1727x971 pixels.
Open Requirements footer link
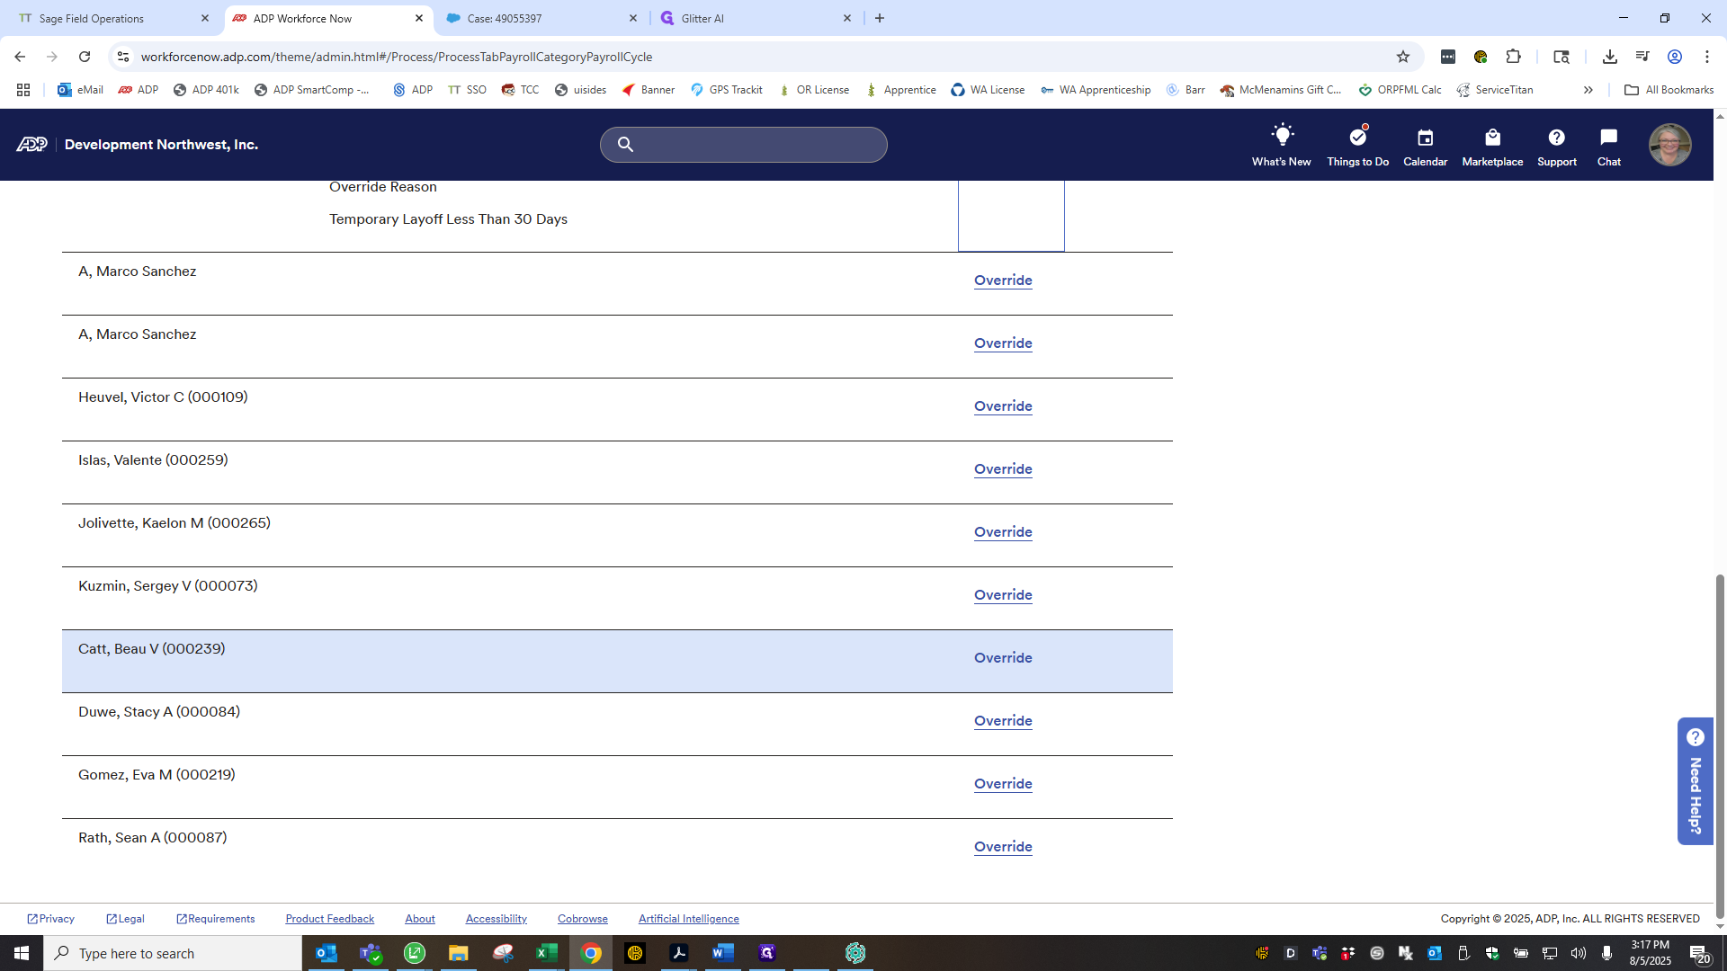point(216,919)
